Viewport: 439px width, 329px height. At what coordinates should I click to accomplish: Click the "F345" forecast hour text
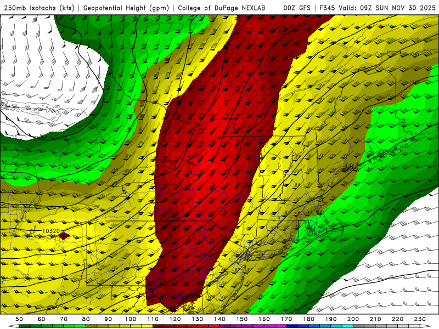327,8
